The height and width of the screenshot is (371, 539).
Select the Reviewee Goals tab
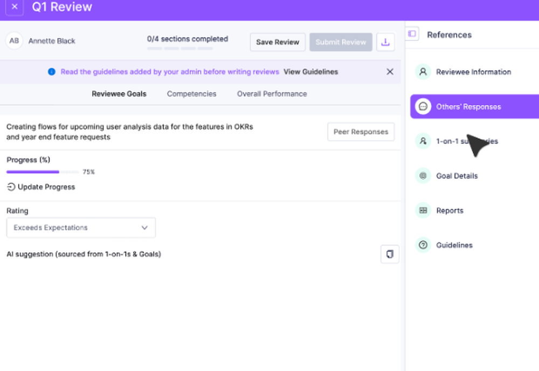click(x=119, y=94)
